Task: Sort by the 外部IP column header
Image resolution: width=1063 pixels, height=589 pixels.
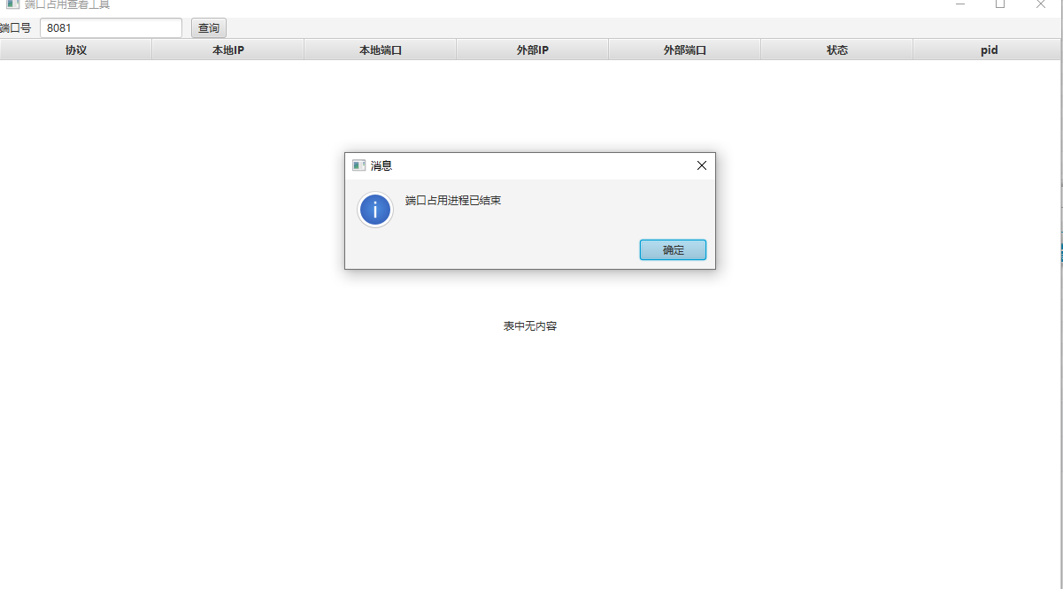Action: point(533,50)
